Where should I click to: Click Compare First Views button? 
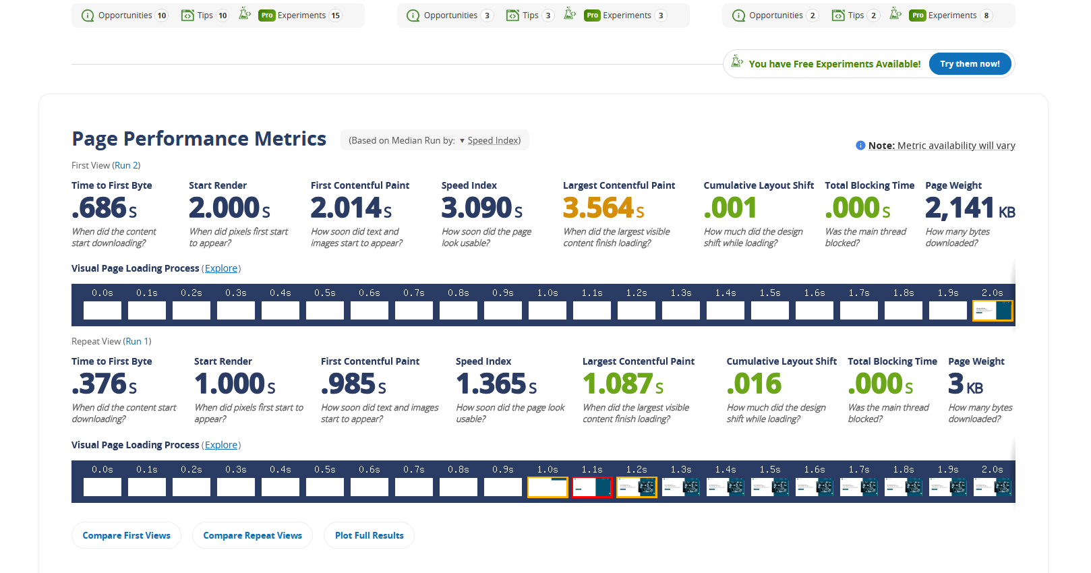tap(126, 535)
